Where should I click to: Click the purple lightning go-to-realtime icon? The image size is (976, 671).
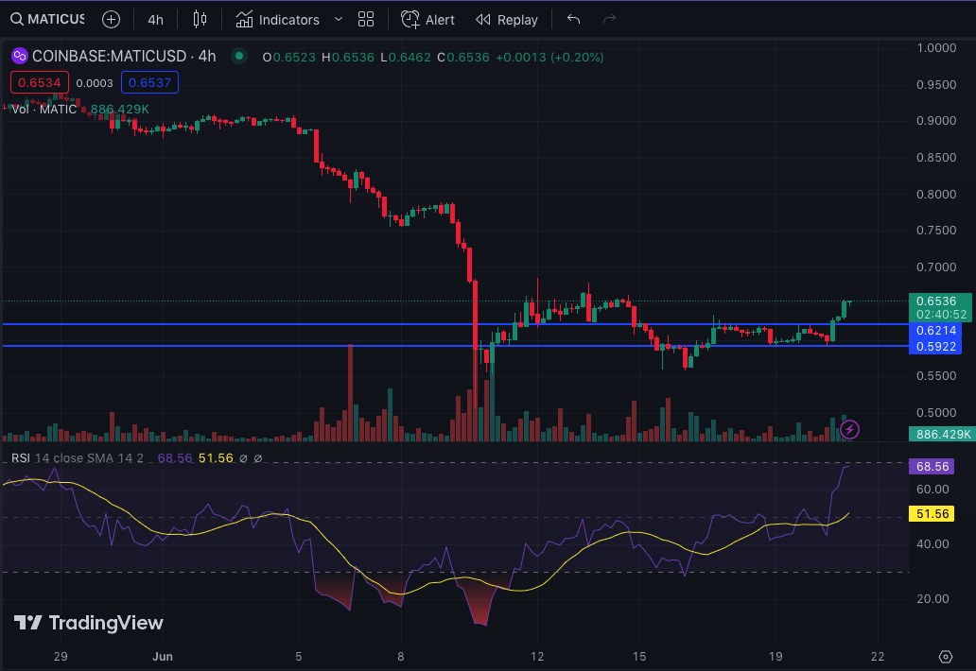pos(849,429)
